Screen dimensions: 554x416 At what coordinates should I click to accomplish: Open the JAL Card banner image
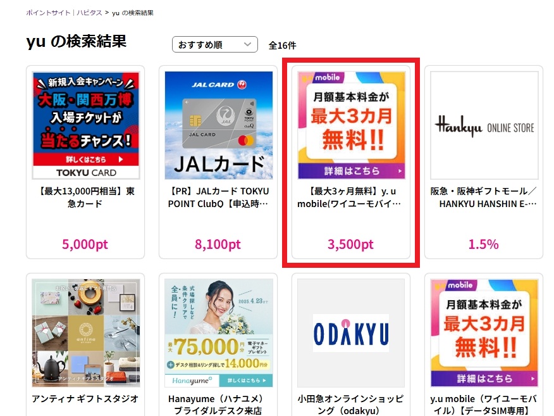click(x=219, y=125)
